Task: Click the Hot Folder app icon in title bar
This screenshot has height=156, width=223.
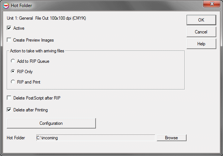Action: pyautogui.click(x=6, y=6)
